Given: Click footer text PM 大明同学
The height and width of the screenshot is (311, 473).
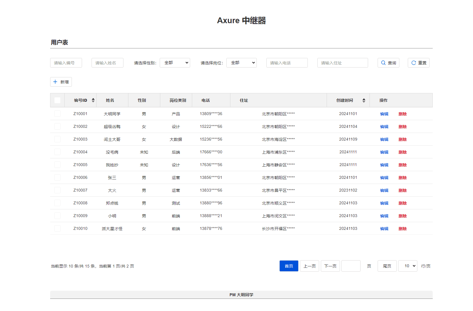Looking at the screenshot, I should (241, 295).
